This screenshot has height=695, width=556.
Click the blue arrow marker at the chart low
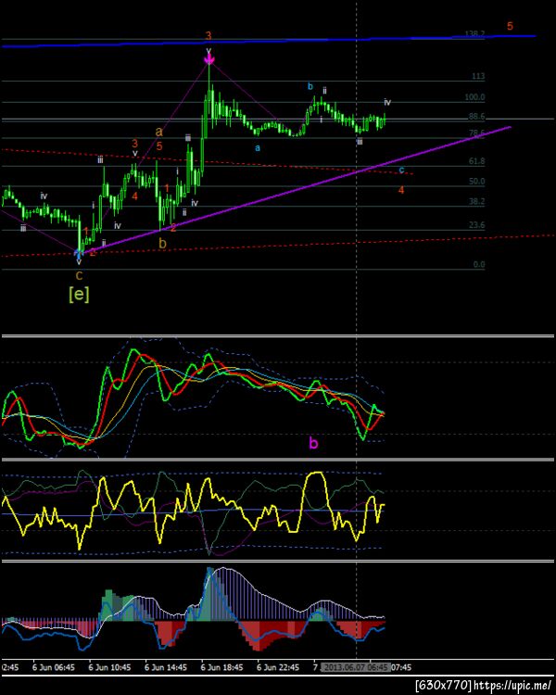click(79, 254)
